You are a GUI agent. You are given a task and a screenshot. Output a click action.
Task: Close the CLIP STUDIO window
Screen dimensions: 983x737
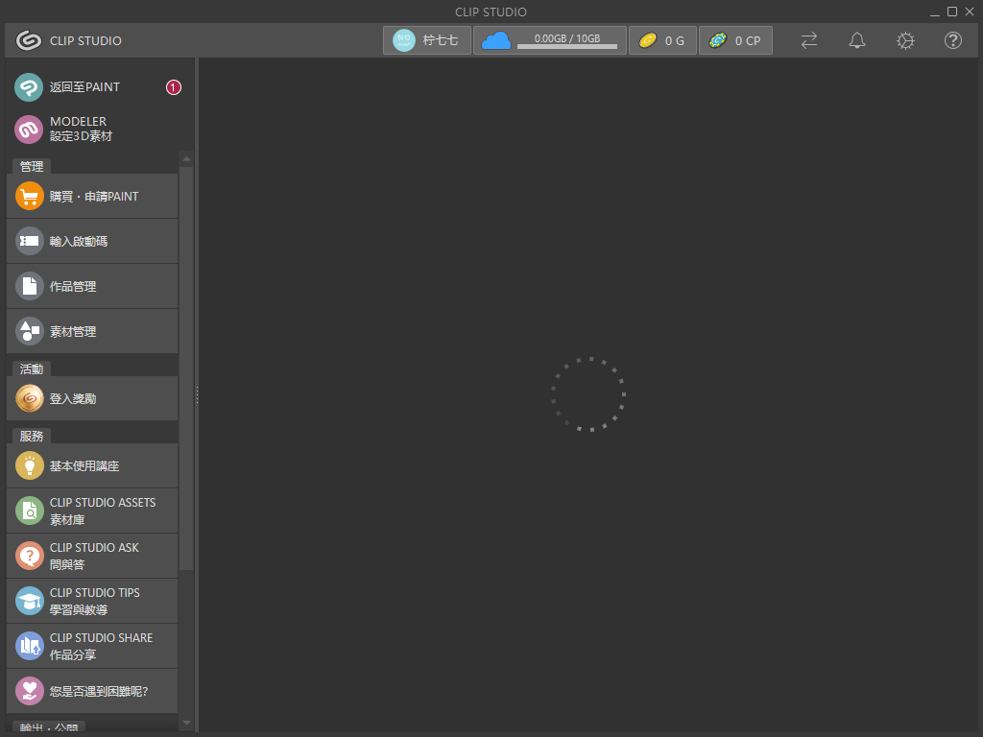pyautogui.click(x=970, y=12)
